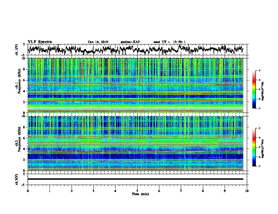Click the "station=KAP" header label
The width and height of the screenshot is (278, 214).
(x=130, y=42)
